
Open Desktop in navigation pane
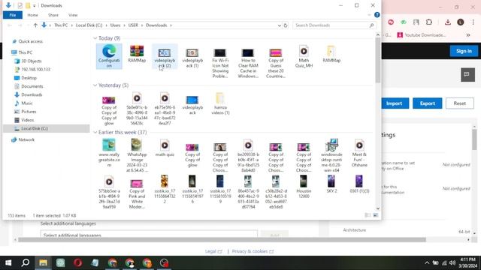pos(29,78)
